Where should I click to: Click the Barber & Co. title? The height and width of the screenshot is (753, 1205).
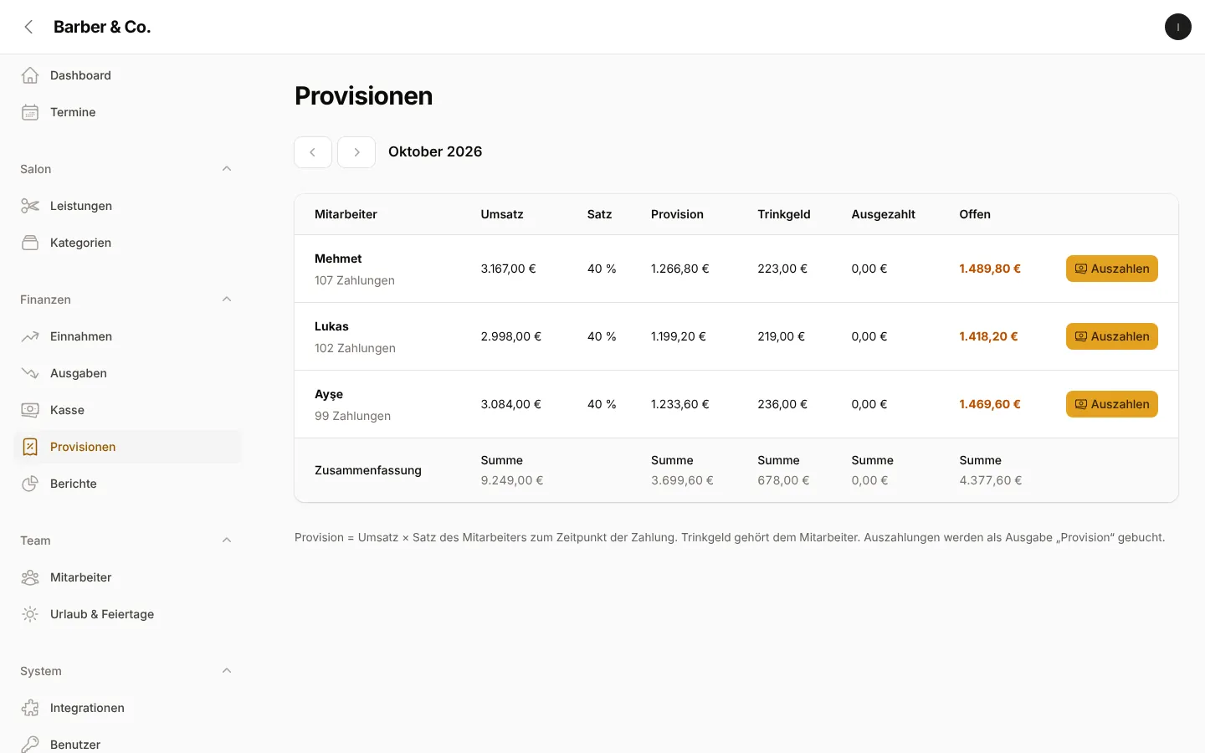pos(102,27)
